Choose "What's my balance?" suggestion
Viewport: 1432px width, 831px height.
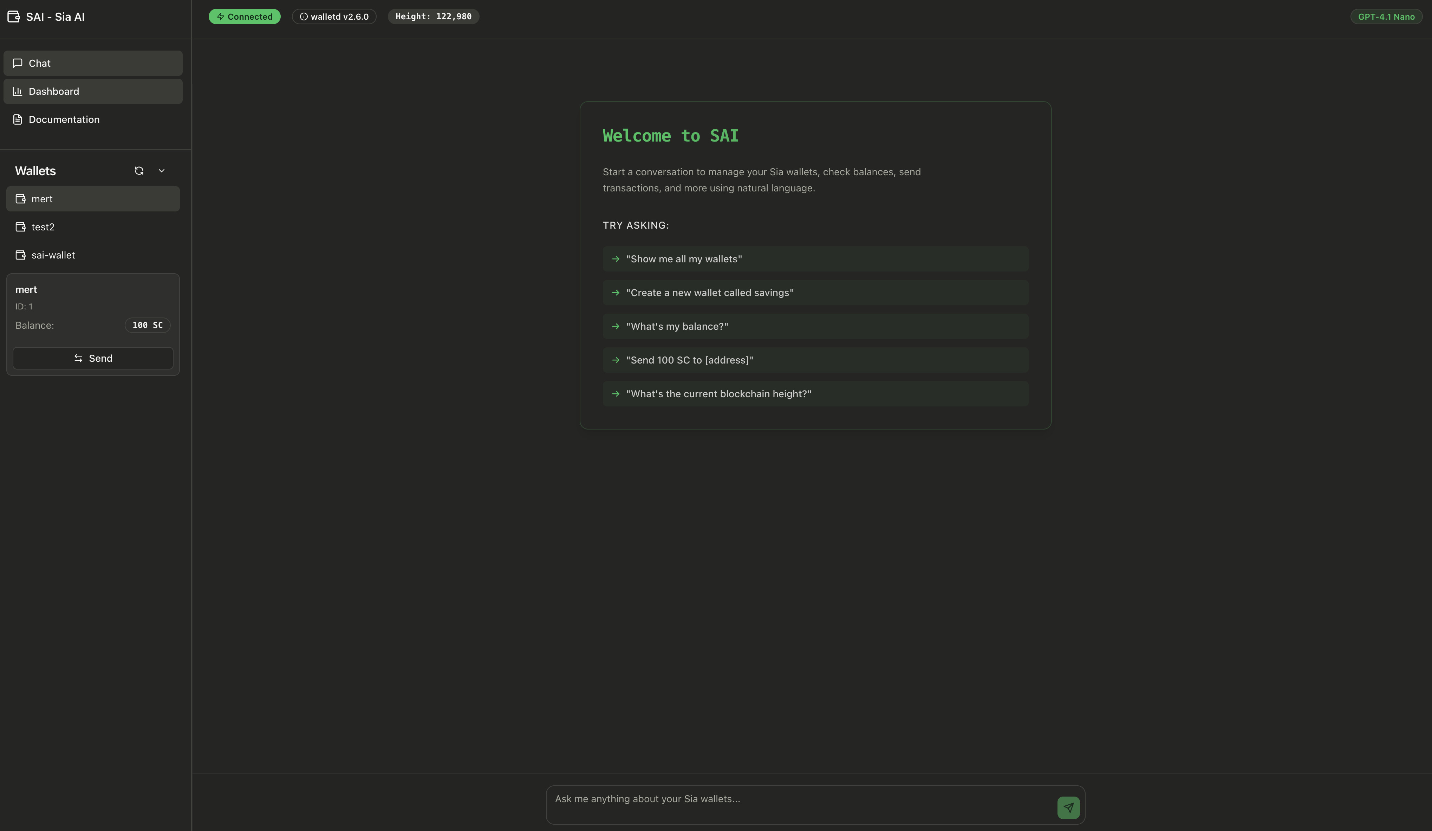pyautogui.click(x=815, y=326)
